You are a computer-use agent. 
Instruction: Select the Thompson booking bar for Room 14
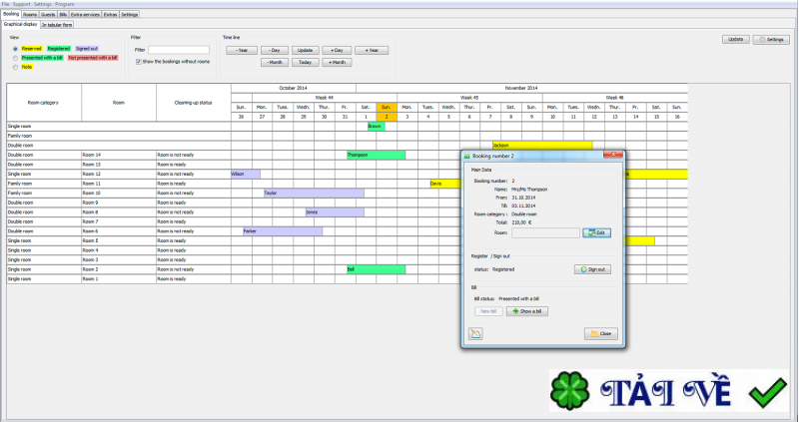point(377,155)
